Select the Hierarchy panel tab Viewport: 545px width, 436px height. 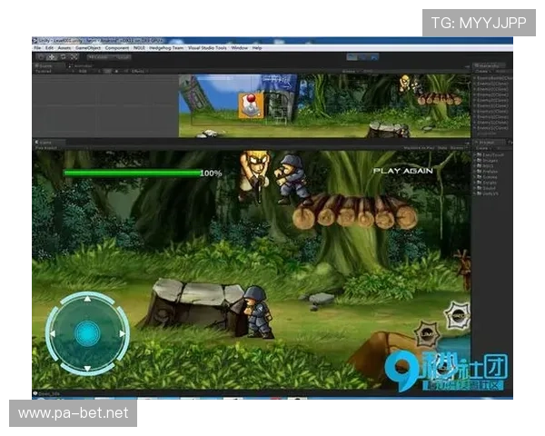pos(489,65)
